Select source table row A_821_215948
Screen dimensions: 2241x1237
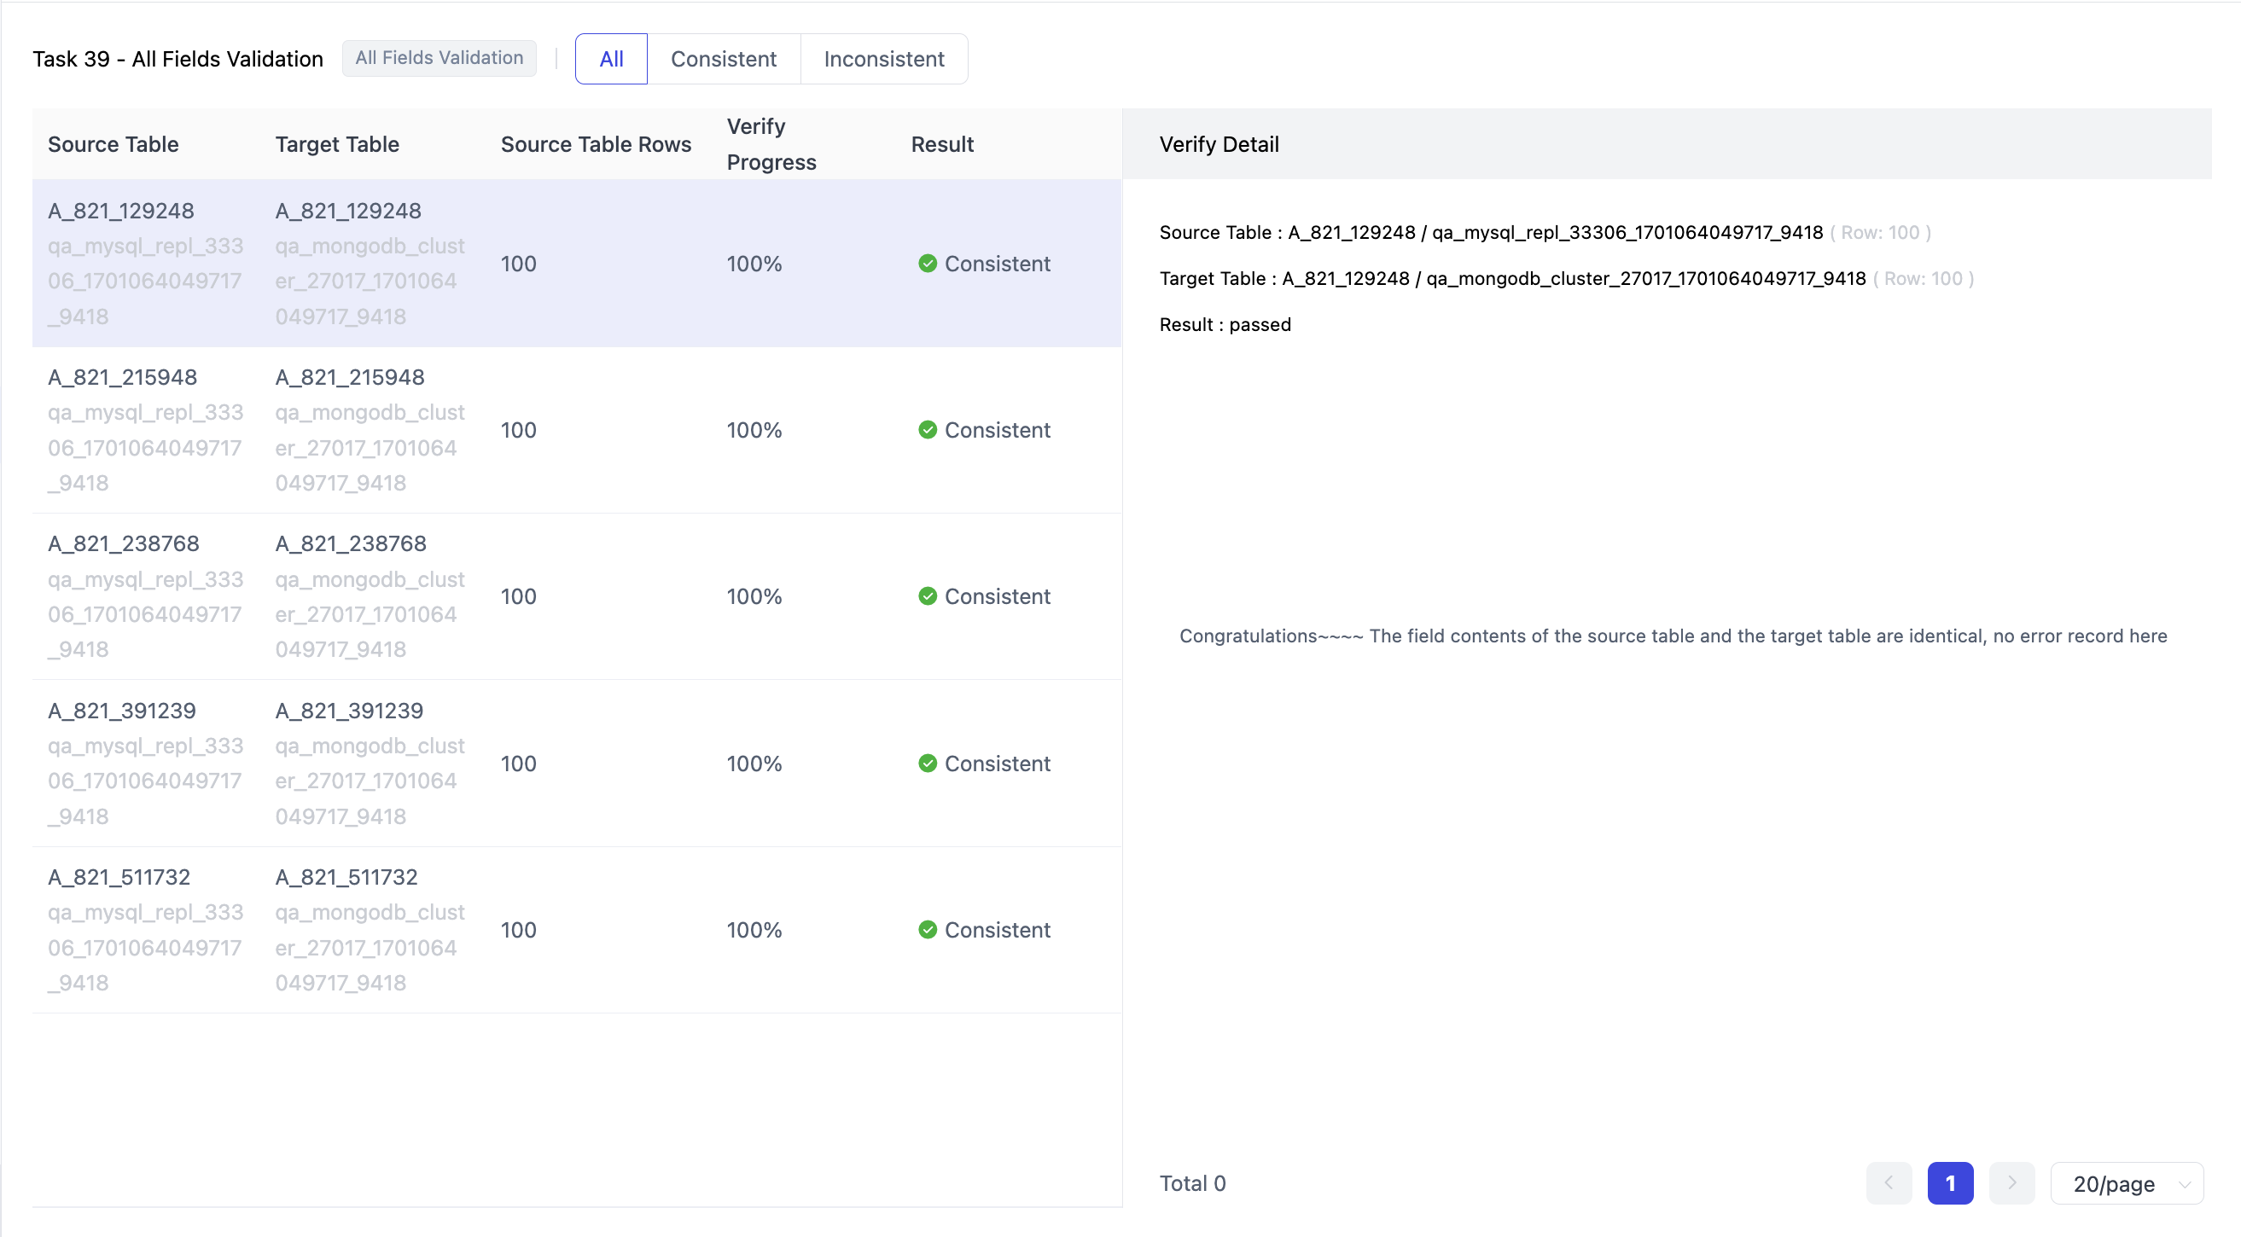123,377
